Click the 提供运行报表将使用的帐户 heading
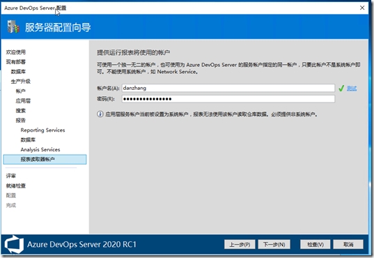This screenshot has height=258, width=374. [x=134, y=52]
